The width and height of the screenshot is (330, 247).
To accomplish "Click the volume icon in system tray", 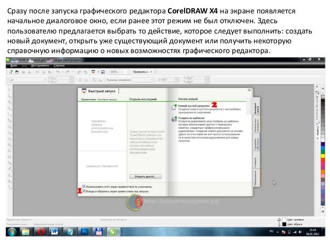I will pyautogui.click(x=301, y=232).
